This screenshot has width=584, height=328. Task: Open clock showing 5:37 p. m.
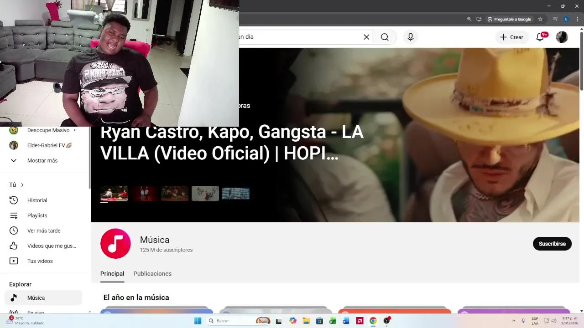pyautogui.click(x=570, y=321)
